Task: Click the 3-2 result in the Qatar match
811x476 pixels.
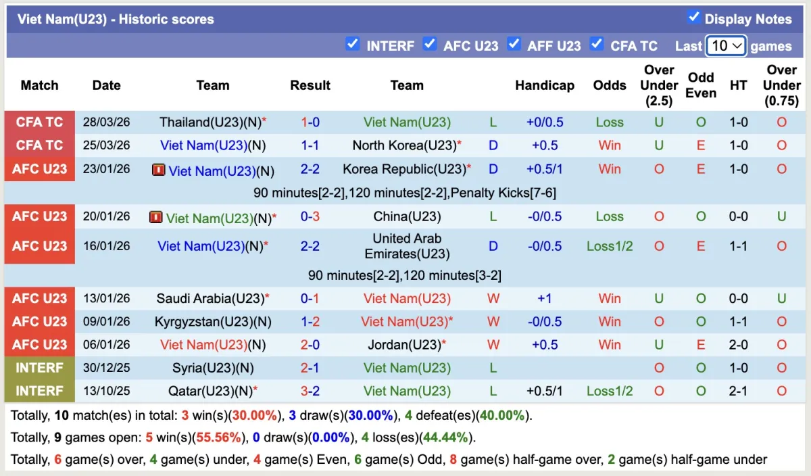Action: click(310, 391)
